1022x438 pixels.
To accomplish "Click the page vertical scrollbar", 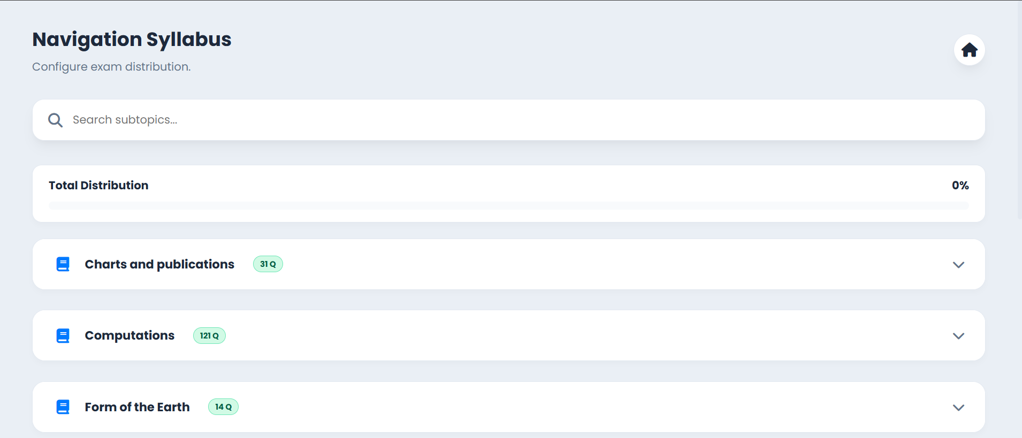I will coord(1019,107).
